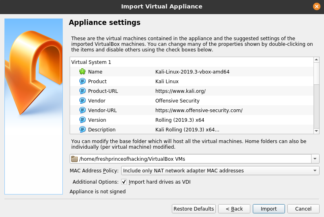Click the Name label in settings list
Viewport: 324px width, 217px height.
click(95, 72)
